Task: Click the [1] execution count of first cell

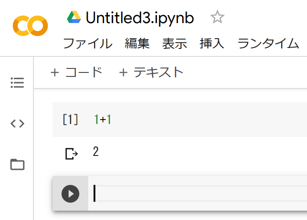Action: [x=70, y=119]
